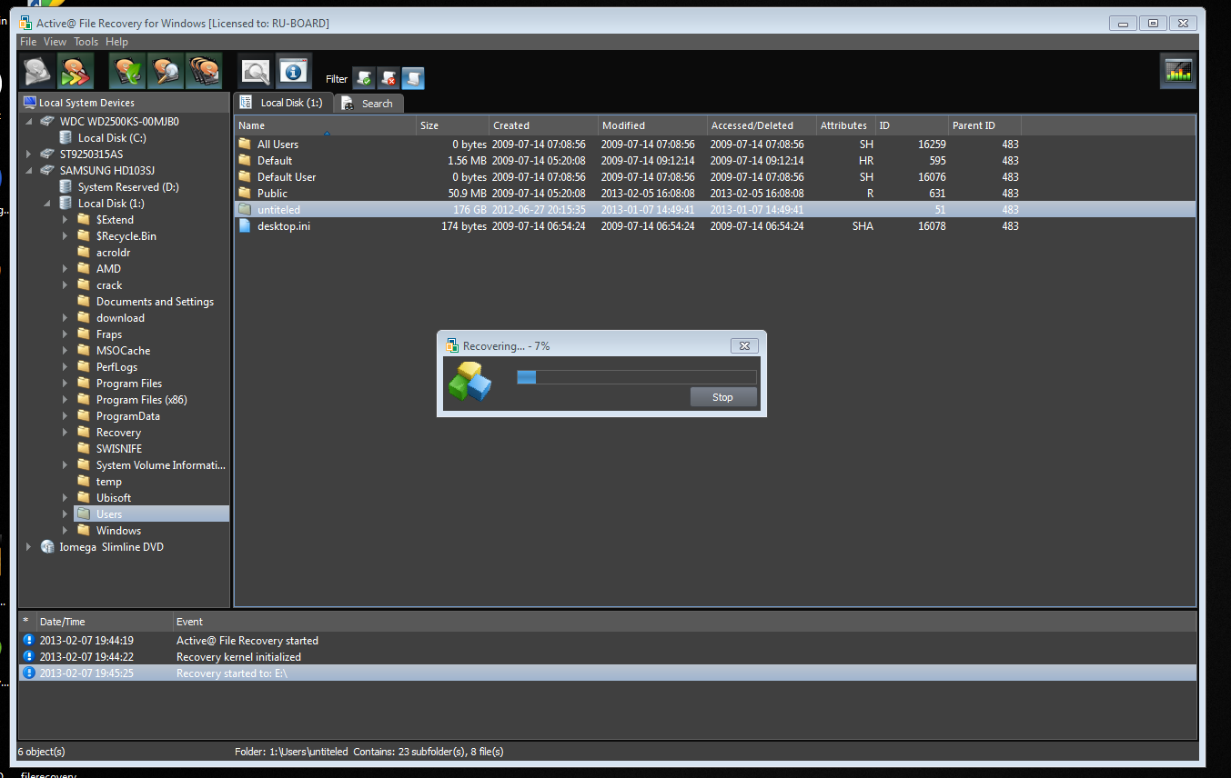
Task: Toggle the existing files filter (green check)
Action: (x=364, y=78)
